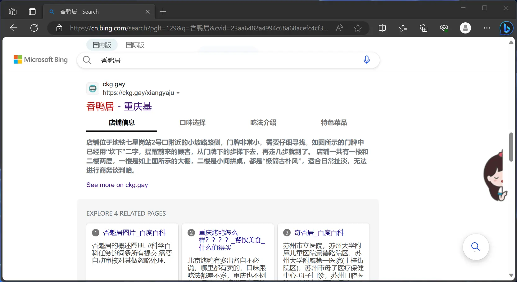This screenshot has width=517, height=282.
Task: Click the floating magnifier search button
Action: coord(476,247)
